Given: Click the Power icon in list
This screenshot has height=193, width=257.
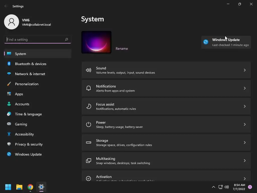Looking at the screenshot, I should point(89,124).
